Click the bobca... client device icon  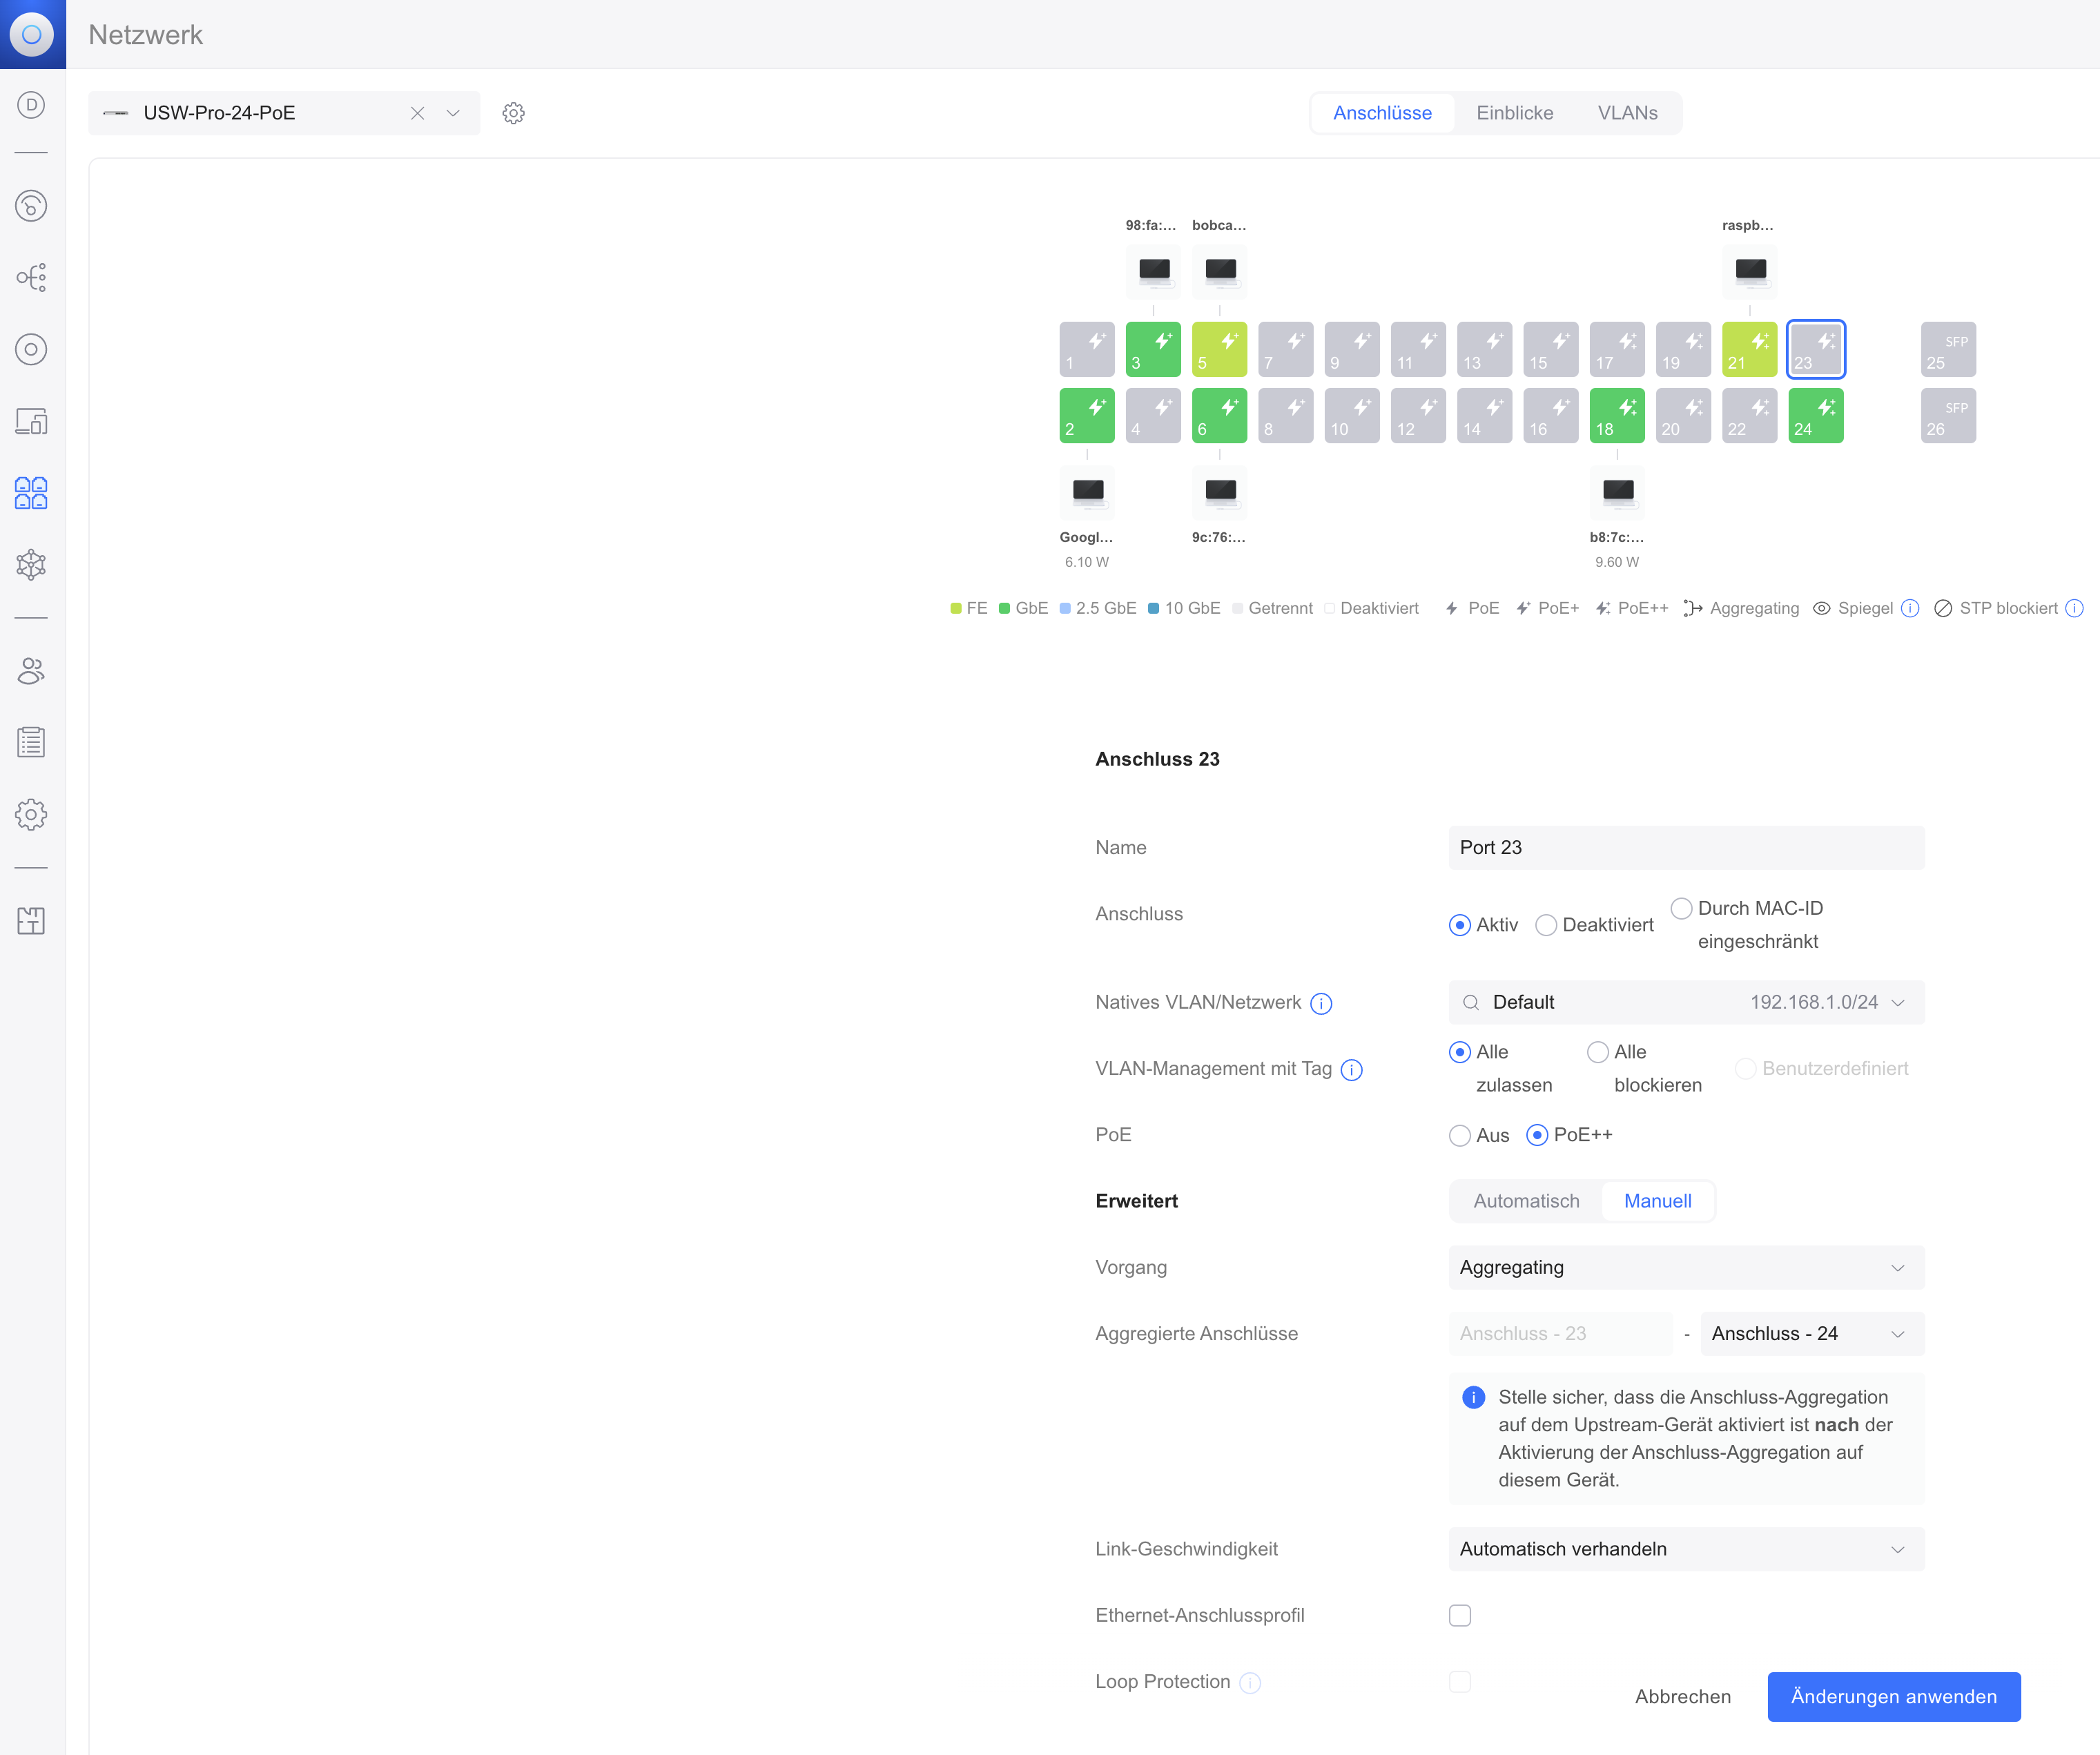tap(1220, 271)
